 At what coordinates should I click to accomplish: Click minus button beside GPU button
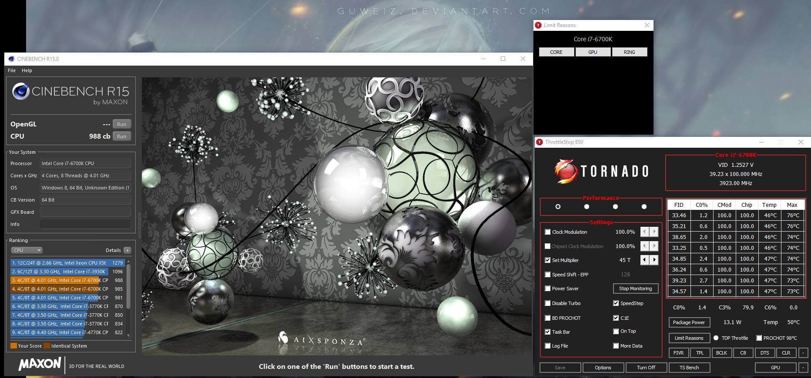[x=803, y=368]
